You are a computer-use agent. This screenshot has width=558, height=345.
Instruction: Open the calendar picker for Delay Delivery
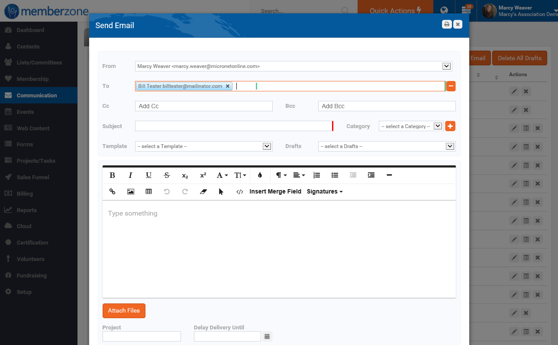pos(267,336)
